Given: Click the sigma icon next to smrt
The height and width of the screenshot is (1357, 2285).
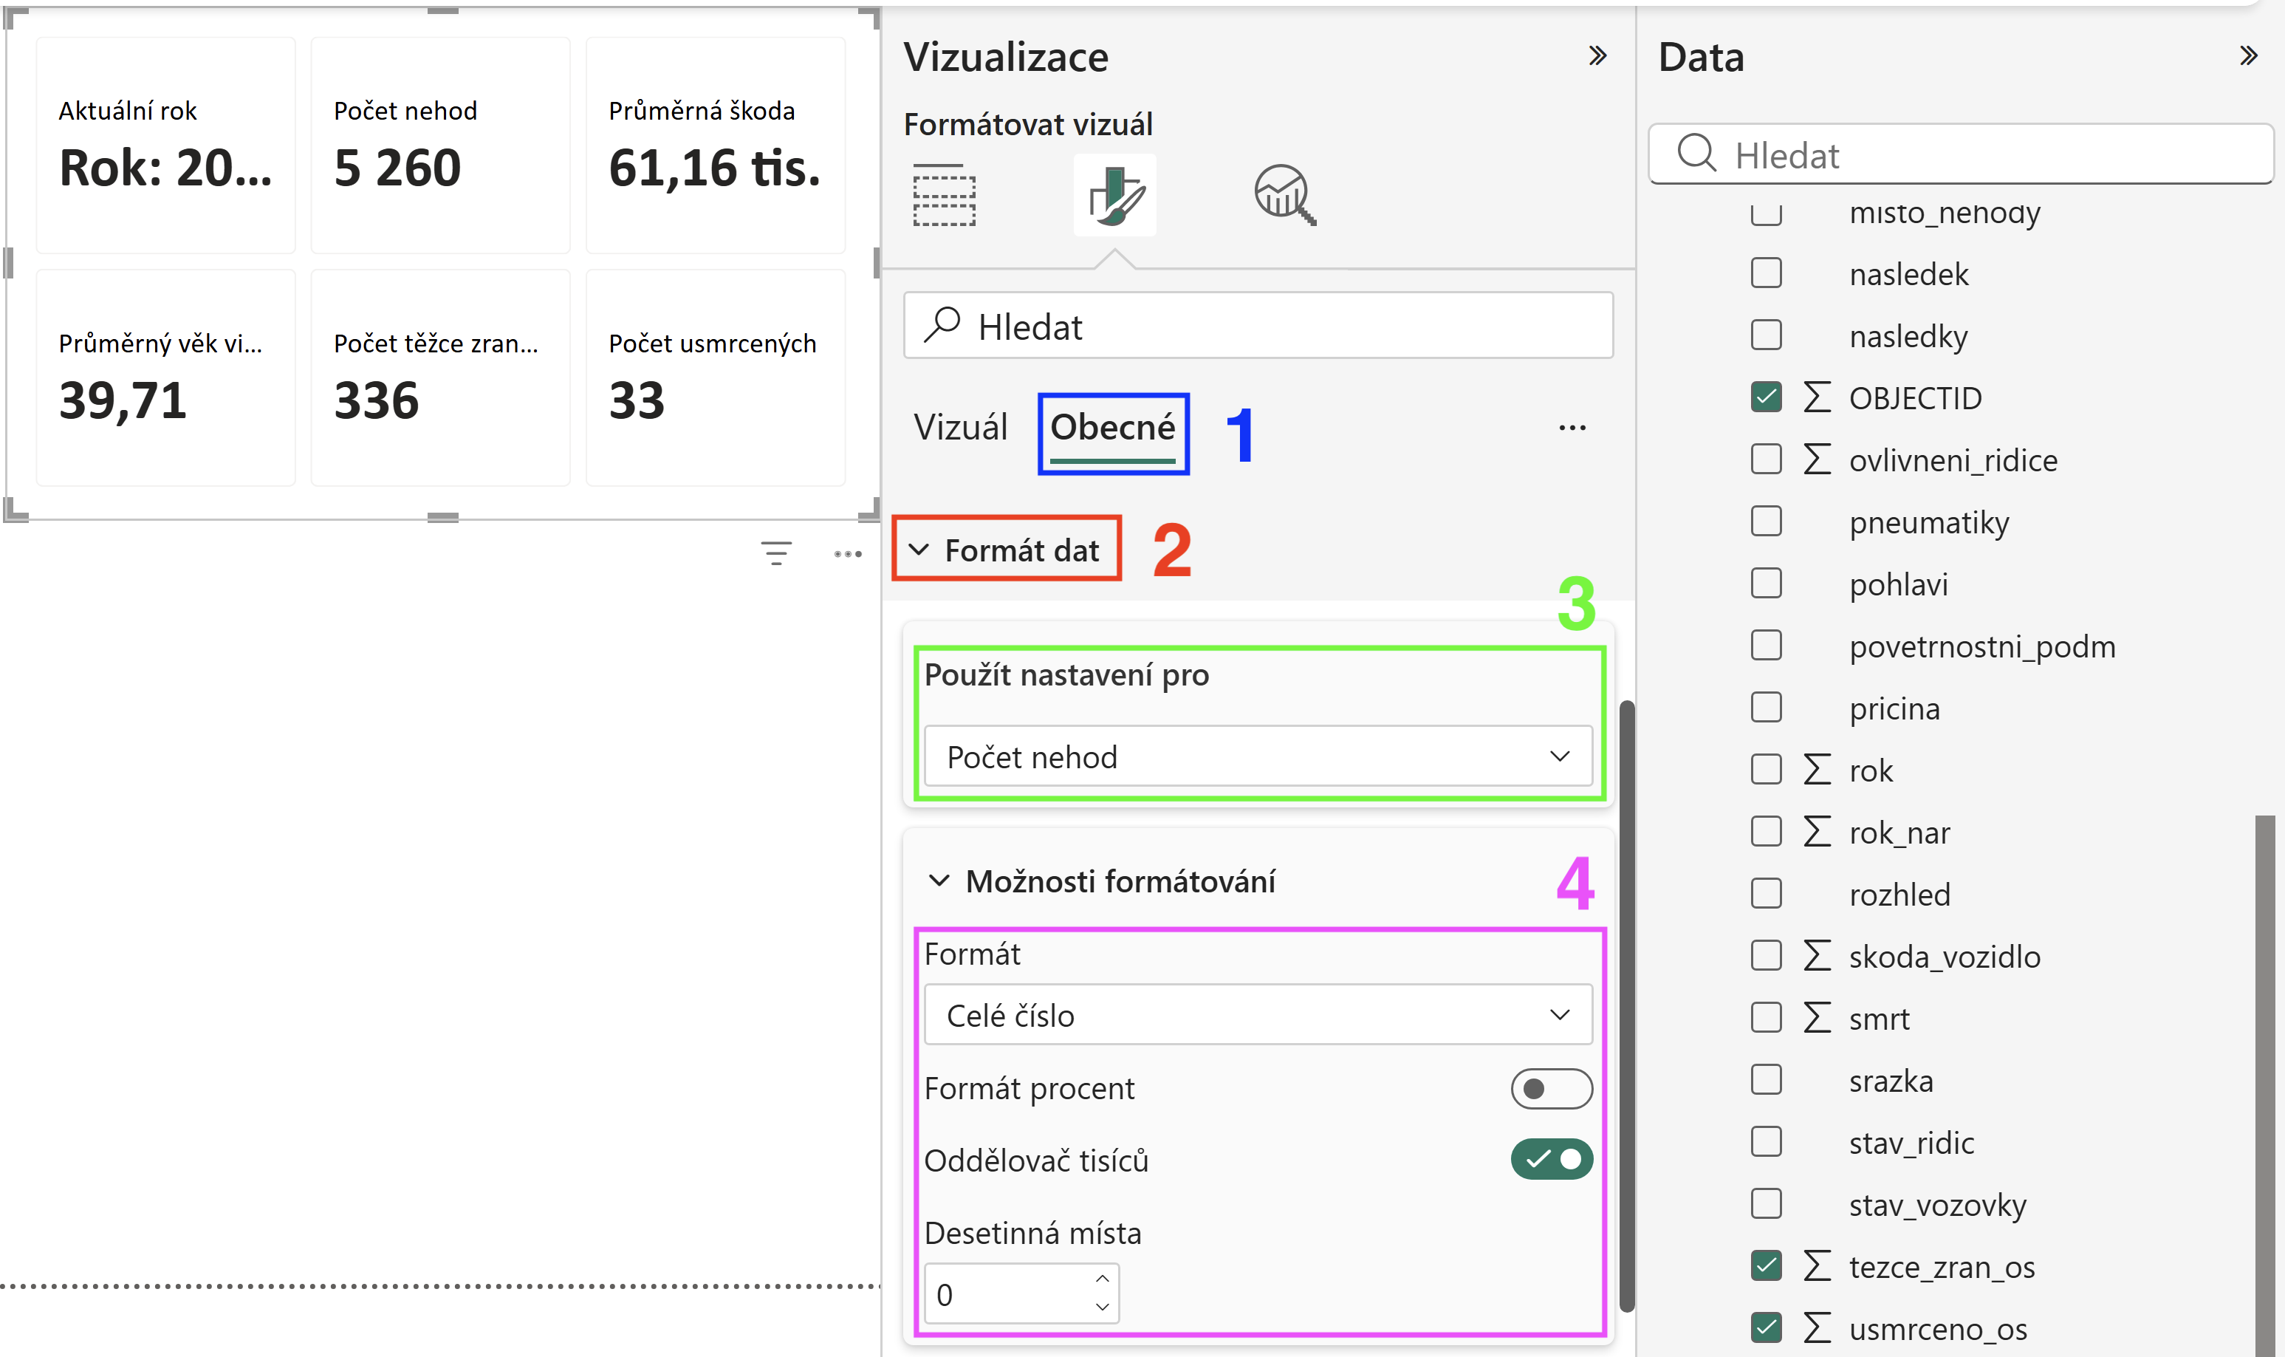Looking at the screenshot, I should (x=1817, y=1018).
